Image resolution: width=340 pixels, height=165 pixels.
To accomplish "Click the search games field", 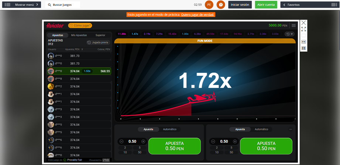I will 63,5.
